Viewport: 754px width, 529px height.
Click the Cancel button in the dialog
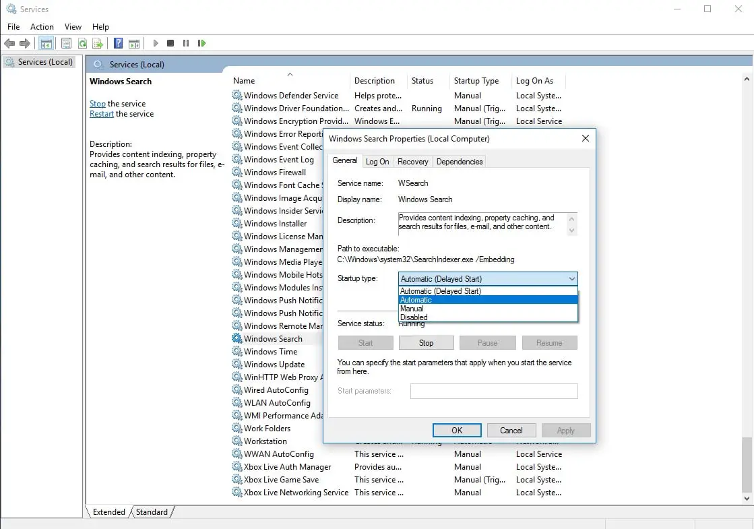point(511,431)
